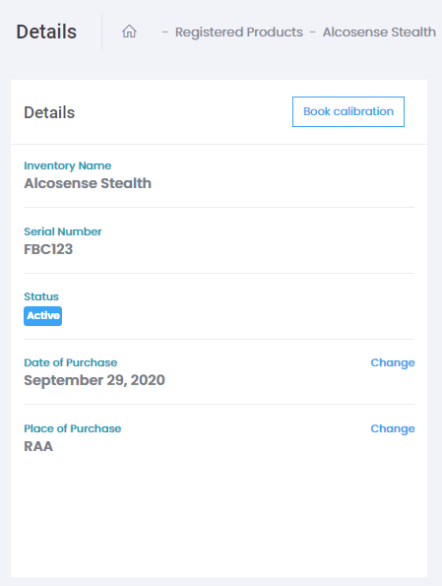Click the Details page title

pos(46,32)
